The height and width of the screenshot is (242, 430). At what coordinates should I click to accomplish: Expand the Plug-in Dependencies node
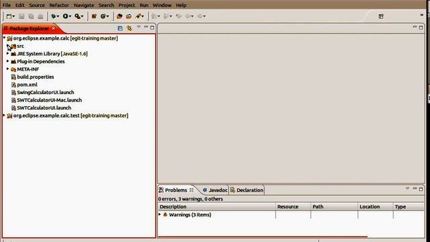tap(7, 61)
